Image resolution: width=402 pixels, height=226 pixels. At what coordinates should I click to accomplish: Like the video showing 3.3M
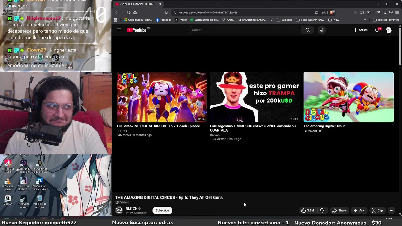click(308, 210)
